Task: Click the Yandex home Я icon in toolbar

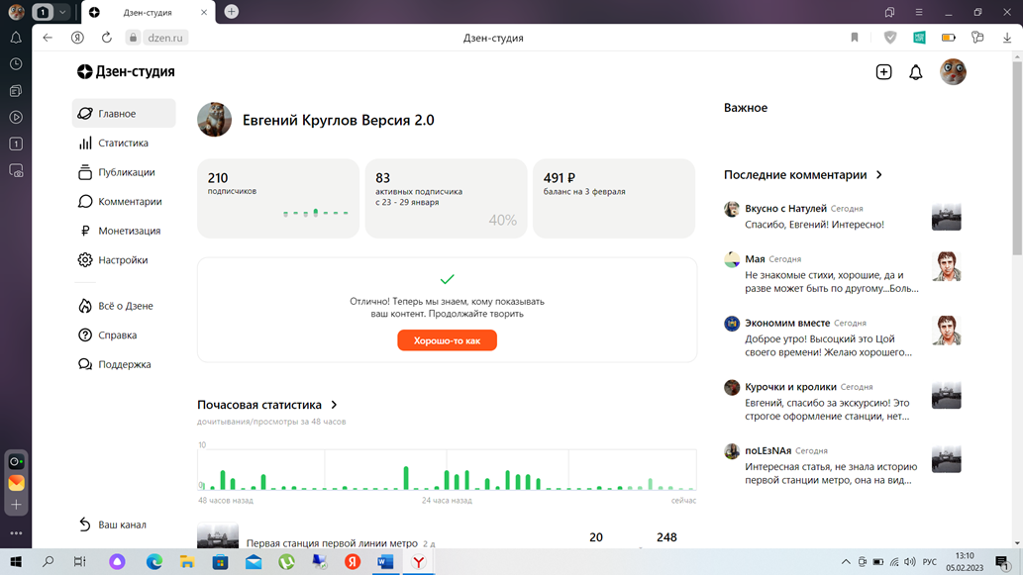Action: tap(77, 38)
